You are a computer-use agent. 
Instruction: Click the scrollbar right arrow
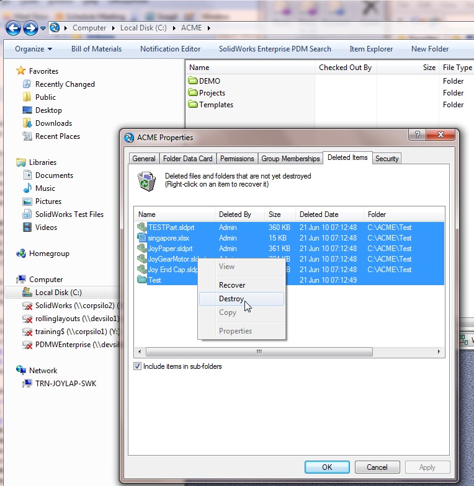pyautogui.click(x=439, y=352)
